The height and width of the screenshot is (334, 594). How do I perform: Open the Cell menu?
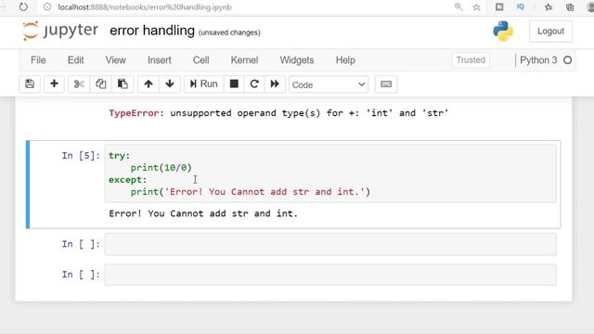coord(200,60)
